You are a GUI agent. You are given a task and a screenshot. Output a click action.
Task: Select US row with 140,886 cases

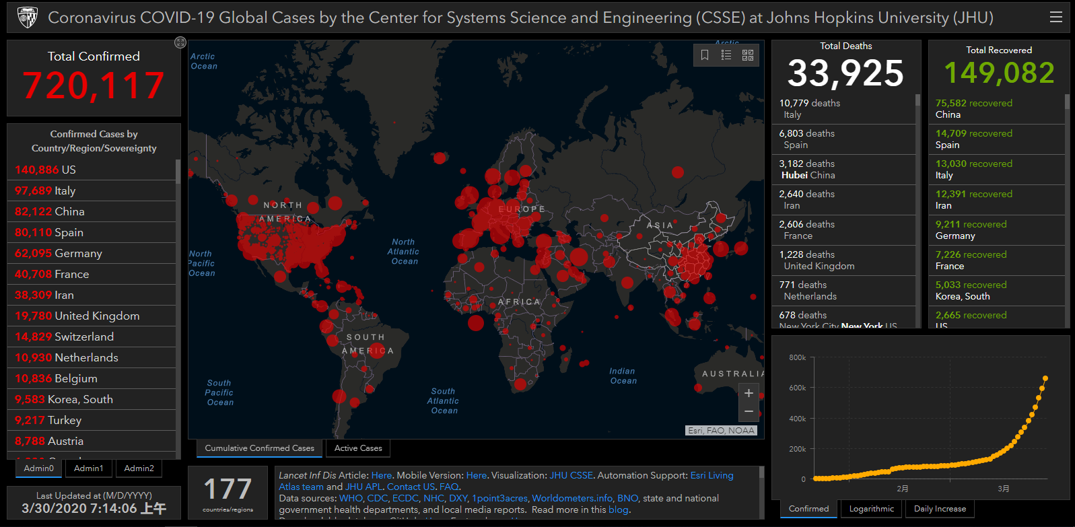pos(92,170)
